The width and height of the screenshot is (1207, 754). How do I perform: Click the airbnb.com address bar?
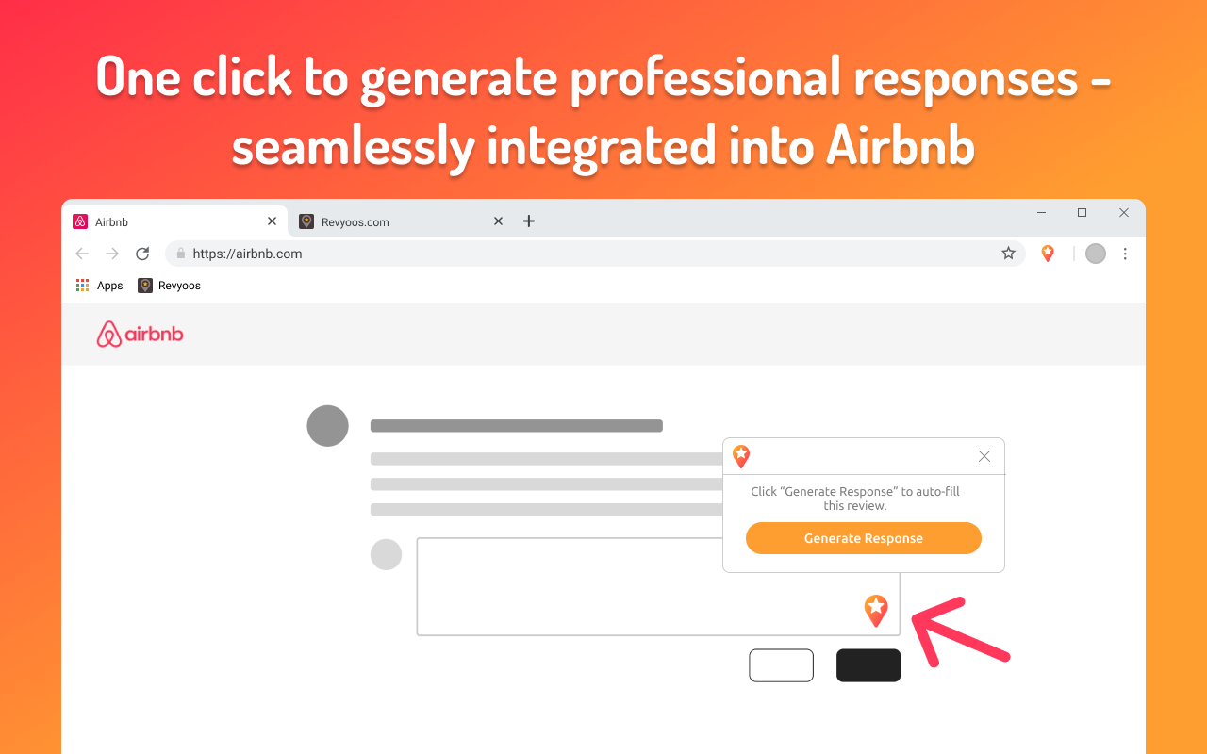[x=595, y=254]
